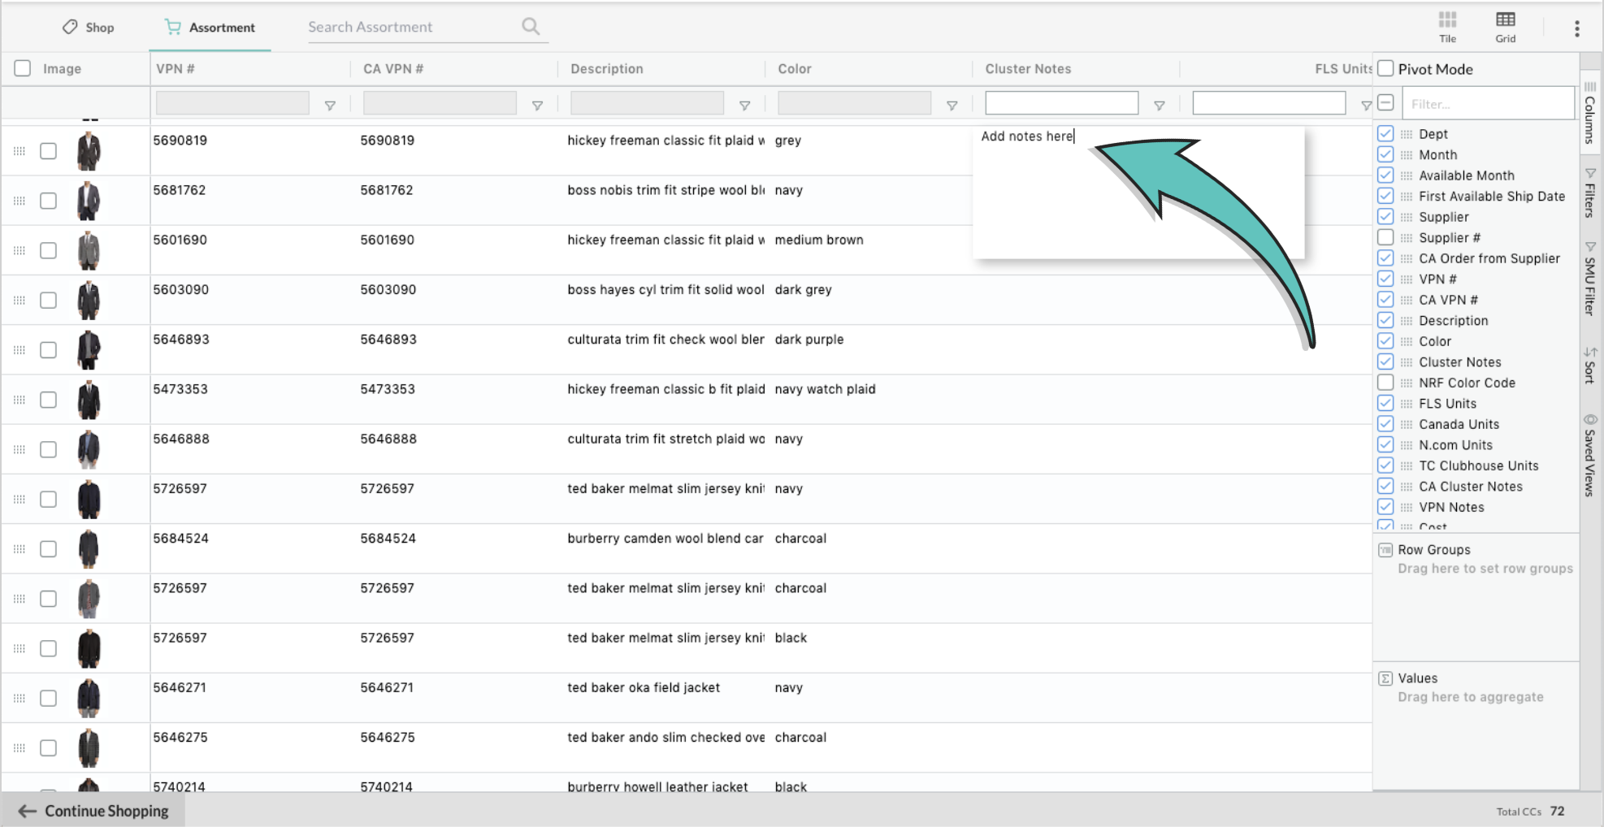Screen dimensions: 1604x827
Task: Open filter menu for Description column
Action: pyautogui.click(x=744, y=105)
